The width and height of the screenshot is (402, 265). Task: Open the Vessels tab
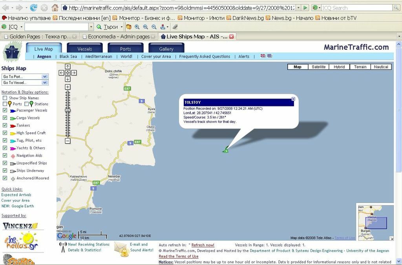tap(85, 49)
